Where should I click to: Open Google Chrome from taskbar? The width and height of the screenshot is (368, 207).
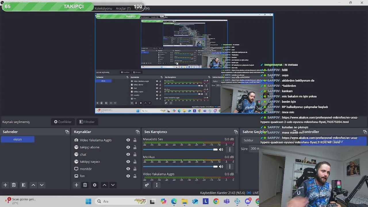coord(216,201)
